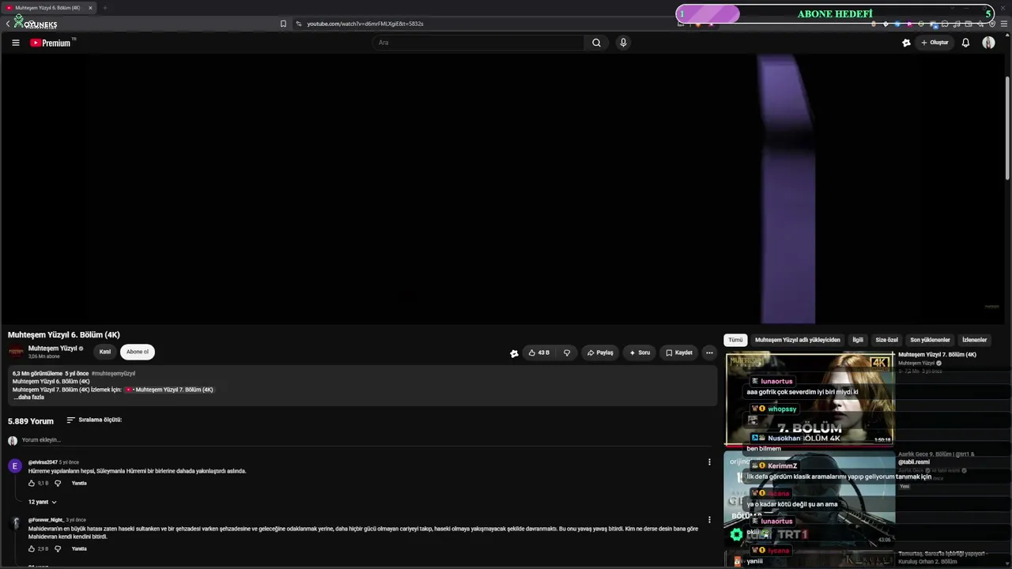Viewport: 1012px width, 569px height.
Task: Subscribe with the Abone ol button
Action: [x=138, y=352]
